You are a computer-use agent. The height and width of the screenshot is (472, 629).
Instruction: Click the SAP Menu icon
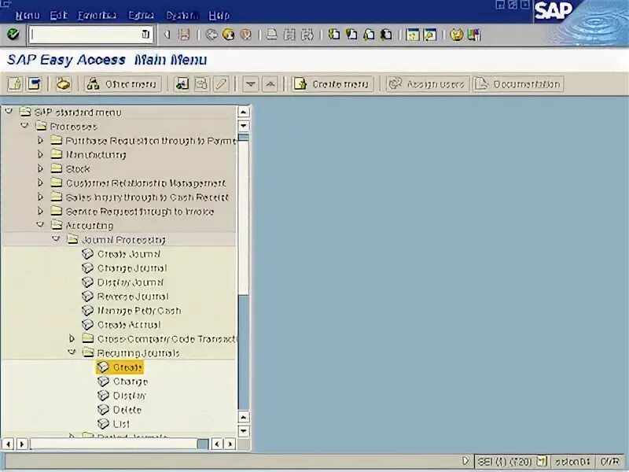click(34, 84)
